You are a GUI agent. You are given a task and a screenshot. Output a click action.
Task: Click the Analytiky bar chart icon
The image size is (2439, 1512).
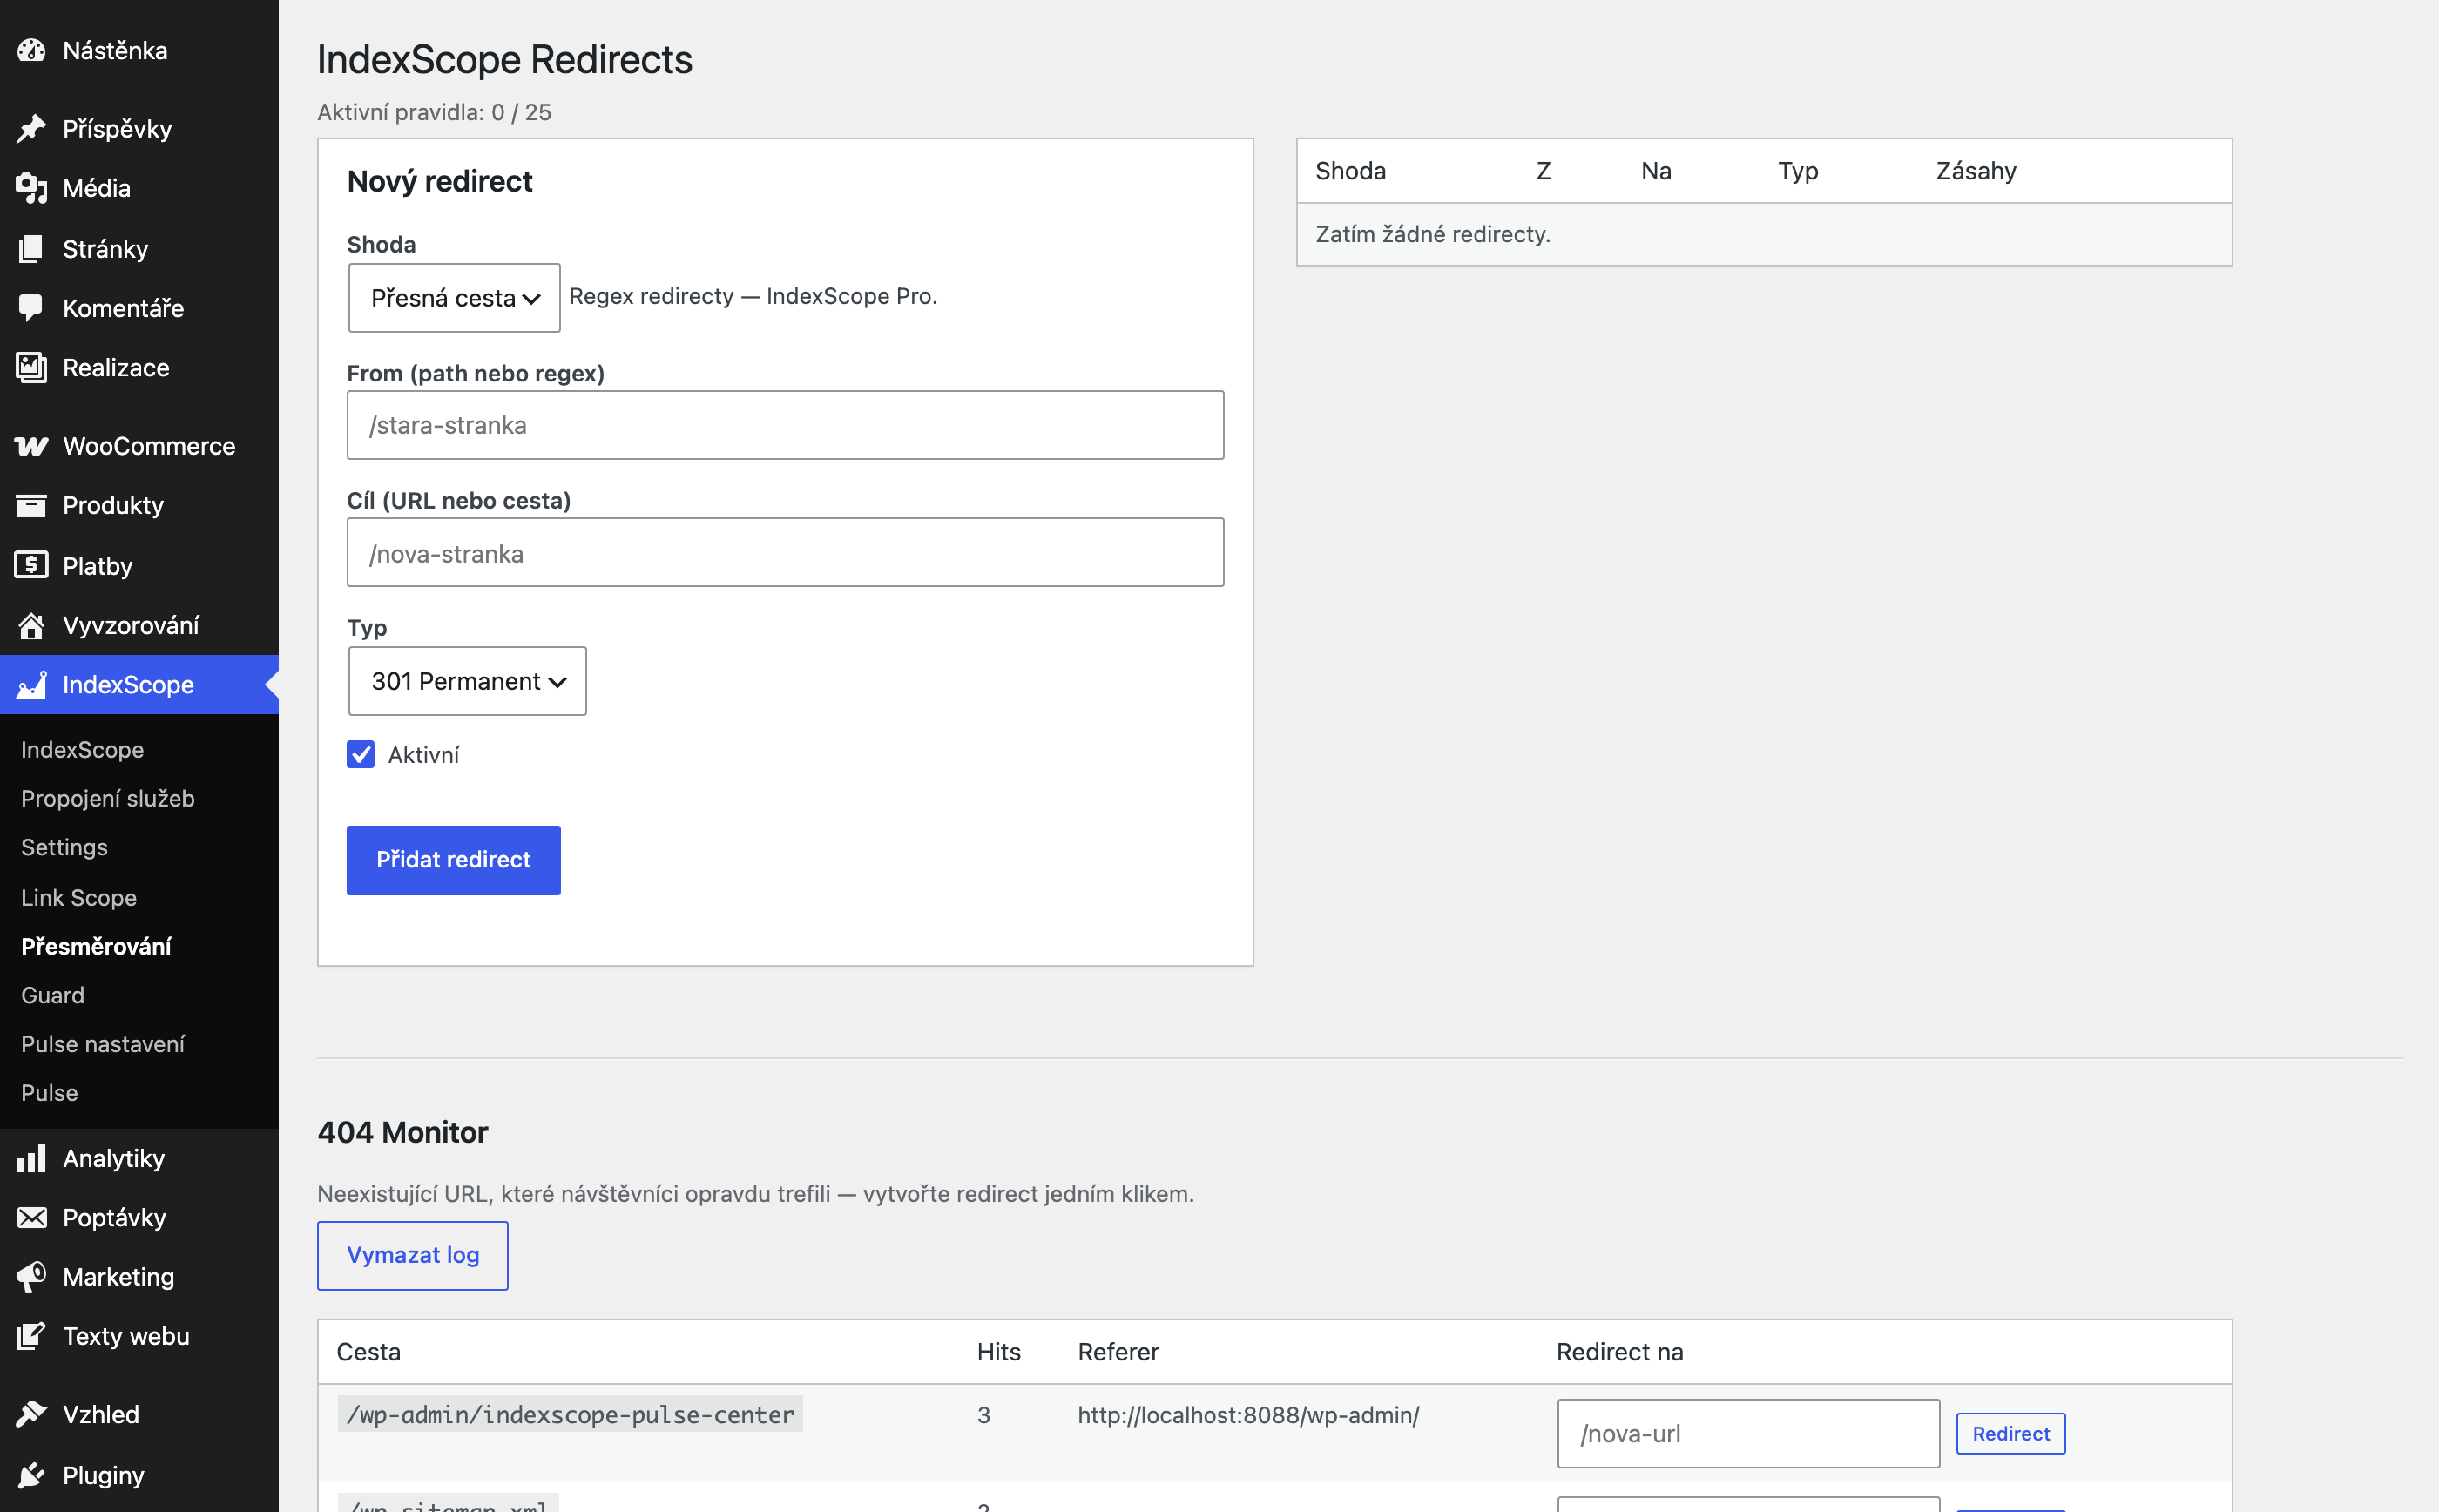click(x=31, y=1158)
